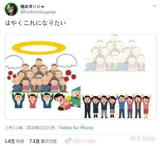Open the 橋本ガンジャ display name profile
The image size is (160, 146).
click(x=32, y=6)
